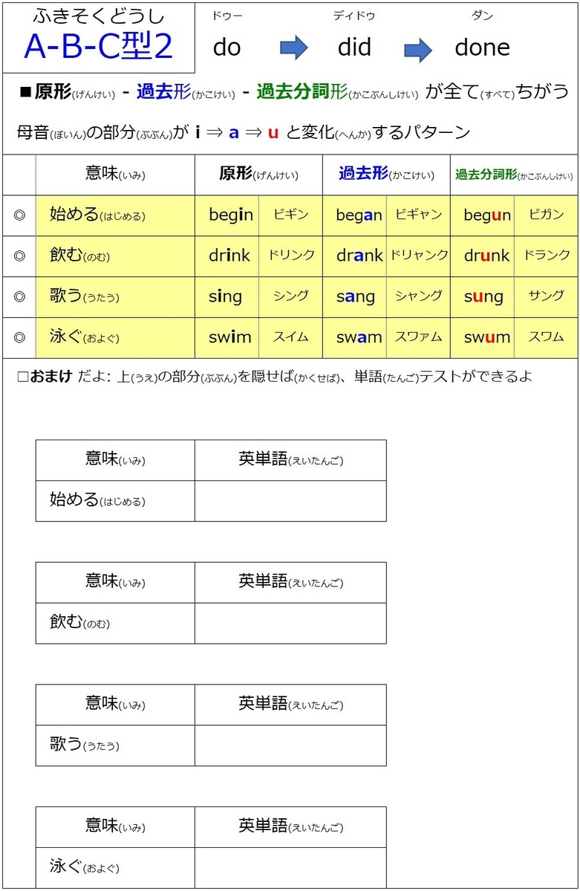Click the katakana スワム
580x891 pixels.
point(546,337)
